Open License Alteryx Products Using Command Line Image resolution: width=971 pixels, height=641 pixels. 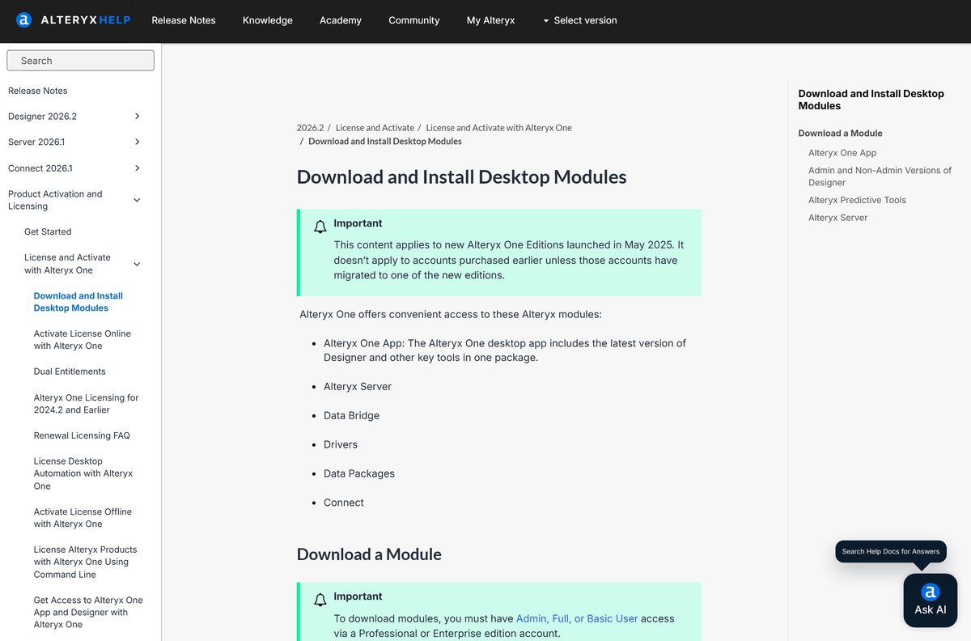(85, 562)
